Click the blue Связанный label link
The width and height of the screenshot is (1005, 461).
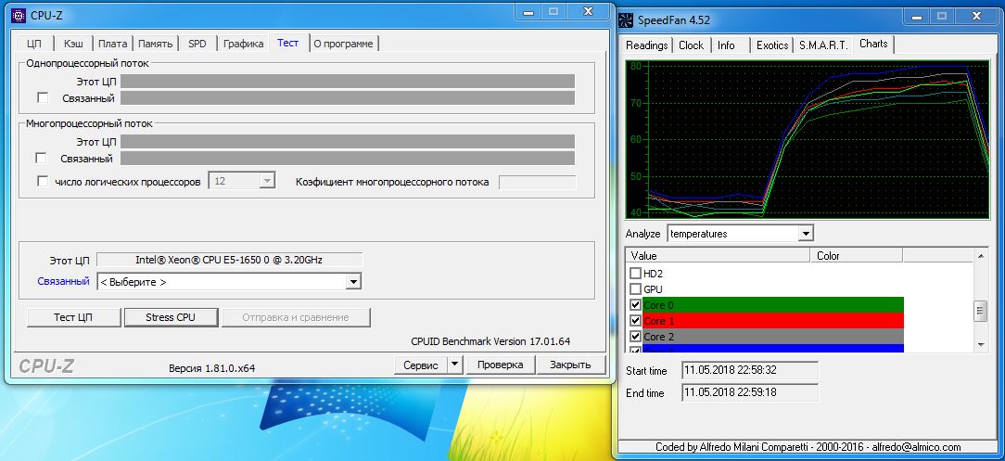(63, 281)
